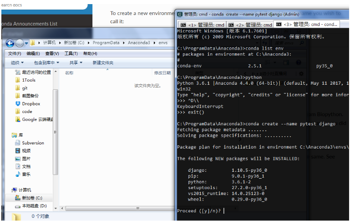
Task: Select 新加卷 (C:) in address breadcrumb
Action: [x=74, y=43]
